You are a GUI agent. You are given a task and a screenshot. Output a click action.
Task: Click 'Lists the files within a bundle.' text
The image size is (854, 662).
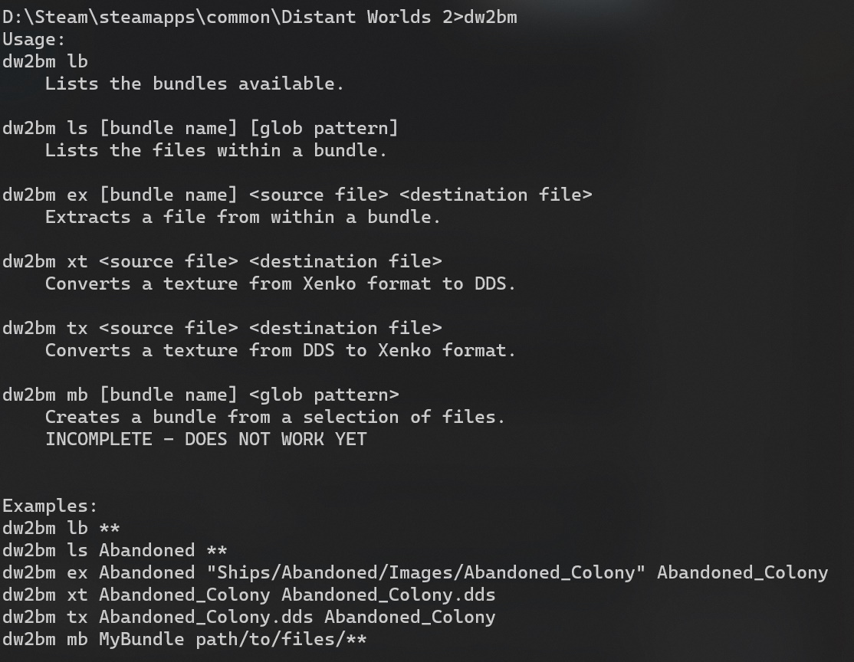tap(216, 150)
